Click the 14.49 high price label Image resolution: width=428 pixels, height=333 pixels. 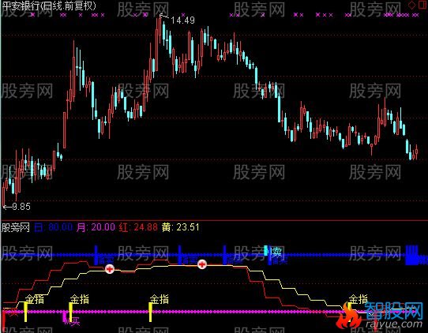[182, 21]
